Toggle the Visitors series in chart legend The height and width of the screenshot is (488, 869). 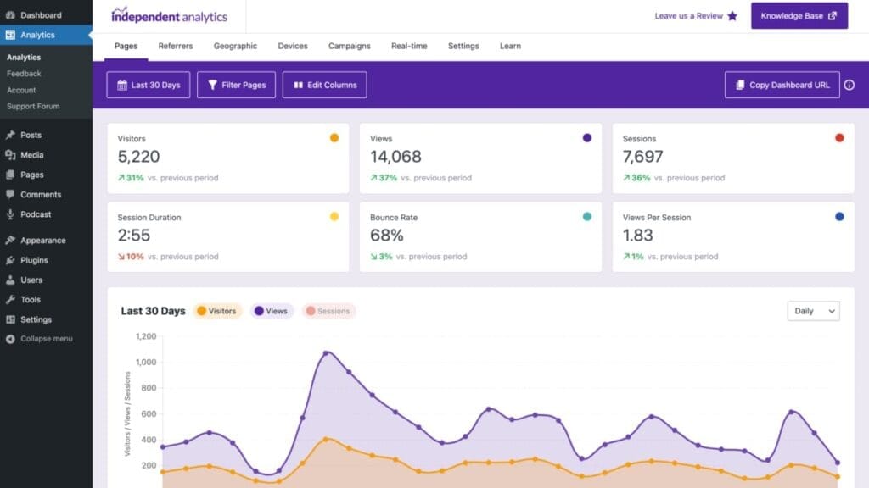tap(217, 311)
